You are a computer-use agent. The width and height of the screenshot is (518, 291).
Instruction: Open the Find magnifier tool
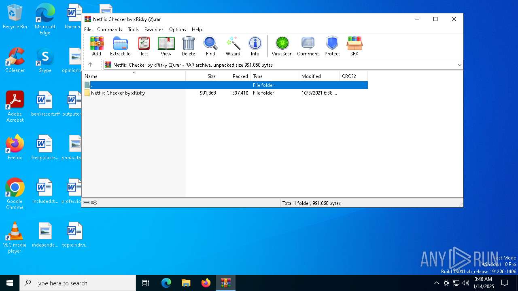(210, 46)
